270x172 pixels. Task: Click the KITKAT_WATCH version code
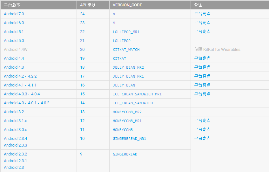126,50
